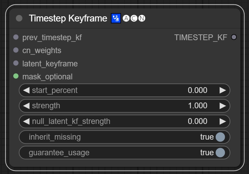Toggle the guarantee_usage switch
Viewport: 249px width, 174px height.
[220, 152]
